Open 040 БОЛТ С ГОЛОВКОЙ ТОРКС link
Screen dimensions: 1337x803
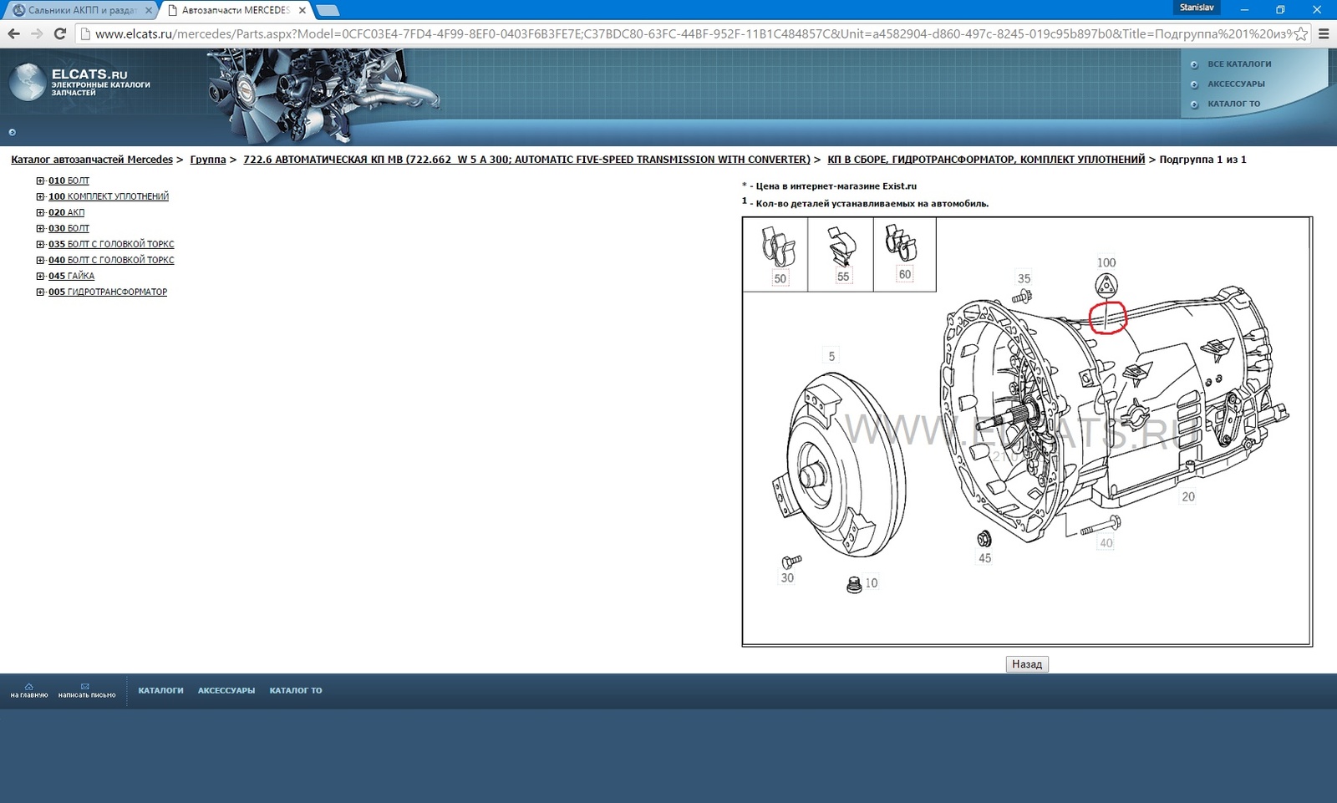tap(111, 260)
